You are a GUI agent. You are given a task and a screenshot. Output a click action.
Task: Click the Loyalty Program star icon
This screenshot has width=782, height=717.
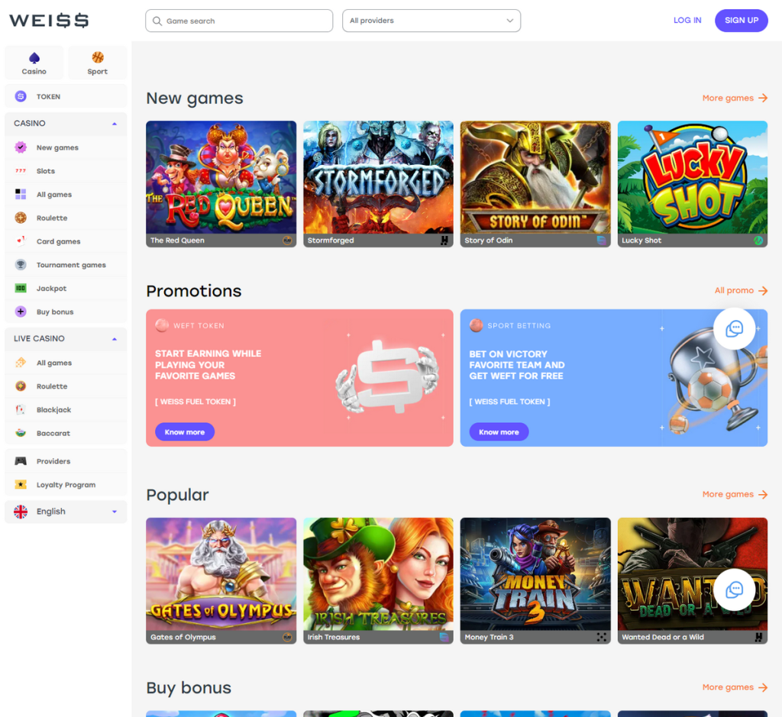[21, 484]
